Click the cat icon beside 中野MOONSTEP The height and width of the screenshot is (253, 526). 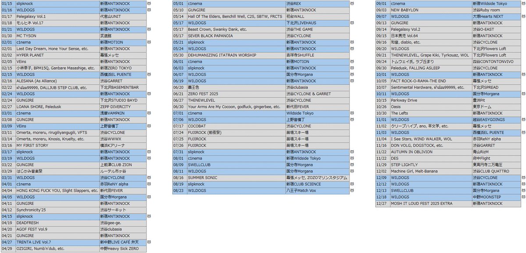523,197
